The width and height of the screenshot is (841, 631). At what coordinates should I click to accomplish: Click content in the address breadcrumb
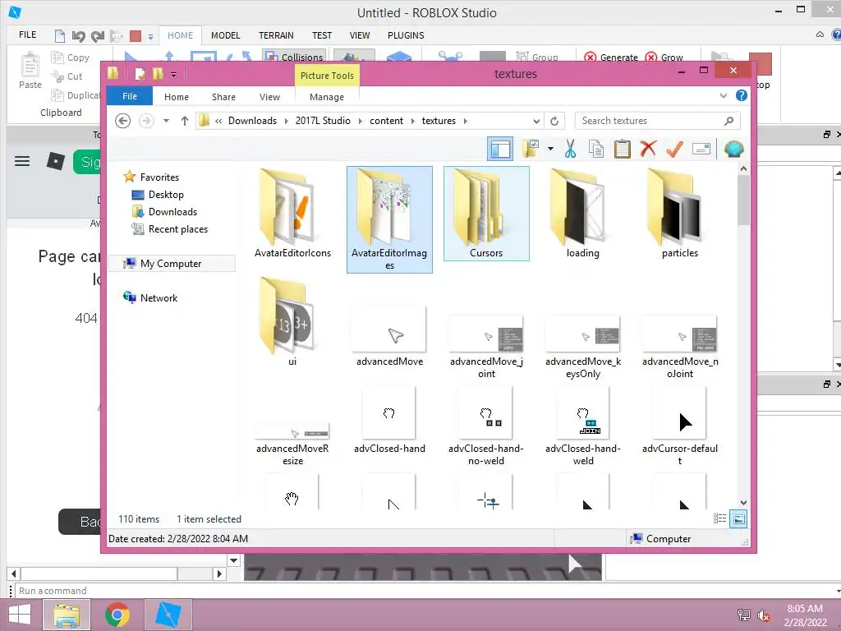click(386, 121)
